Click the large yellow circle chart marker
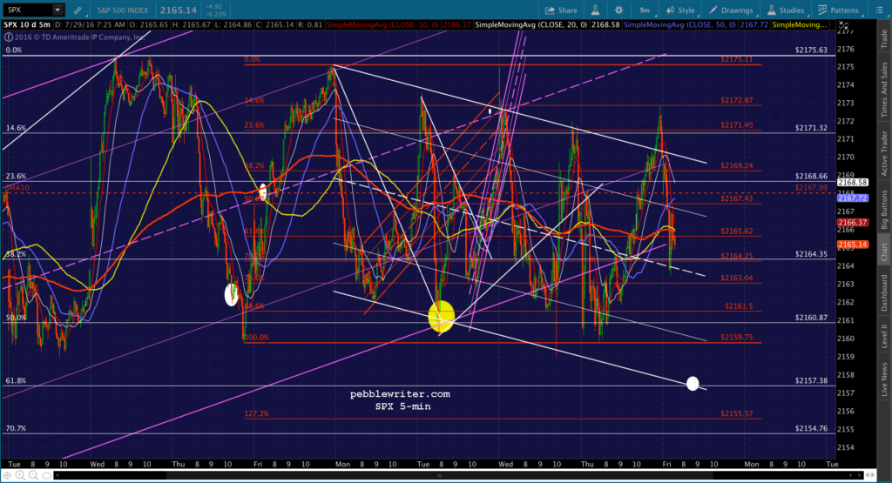 tap(442, 317)
